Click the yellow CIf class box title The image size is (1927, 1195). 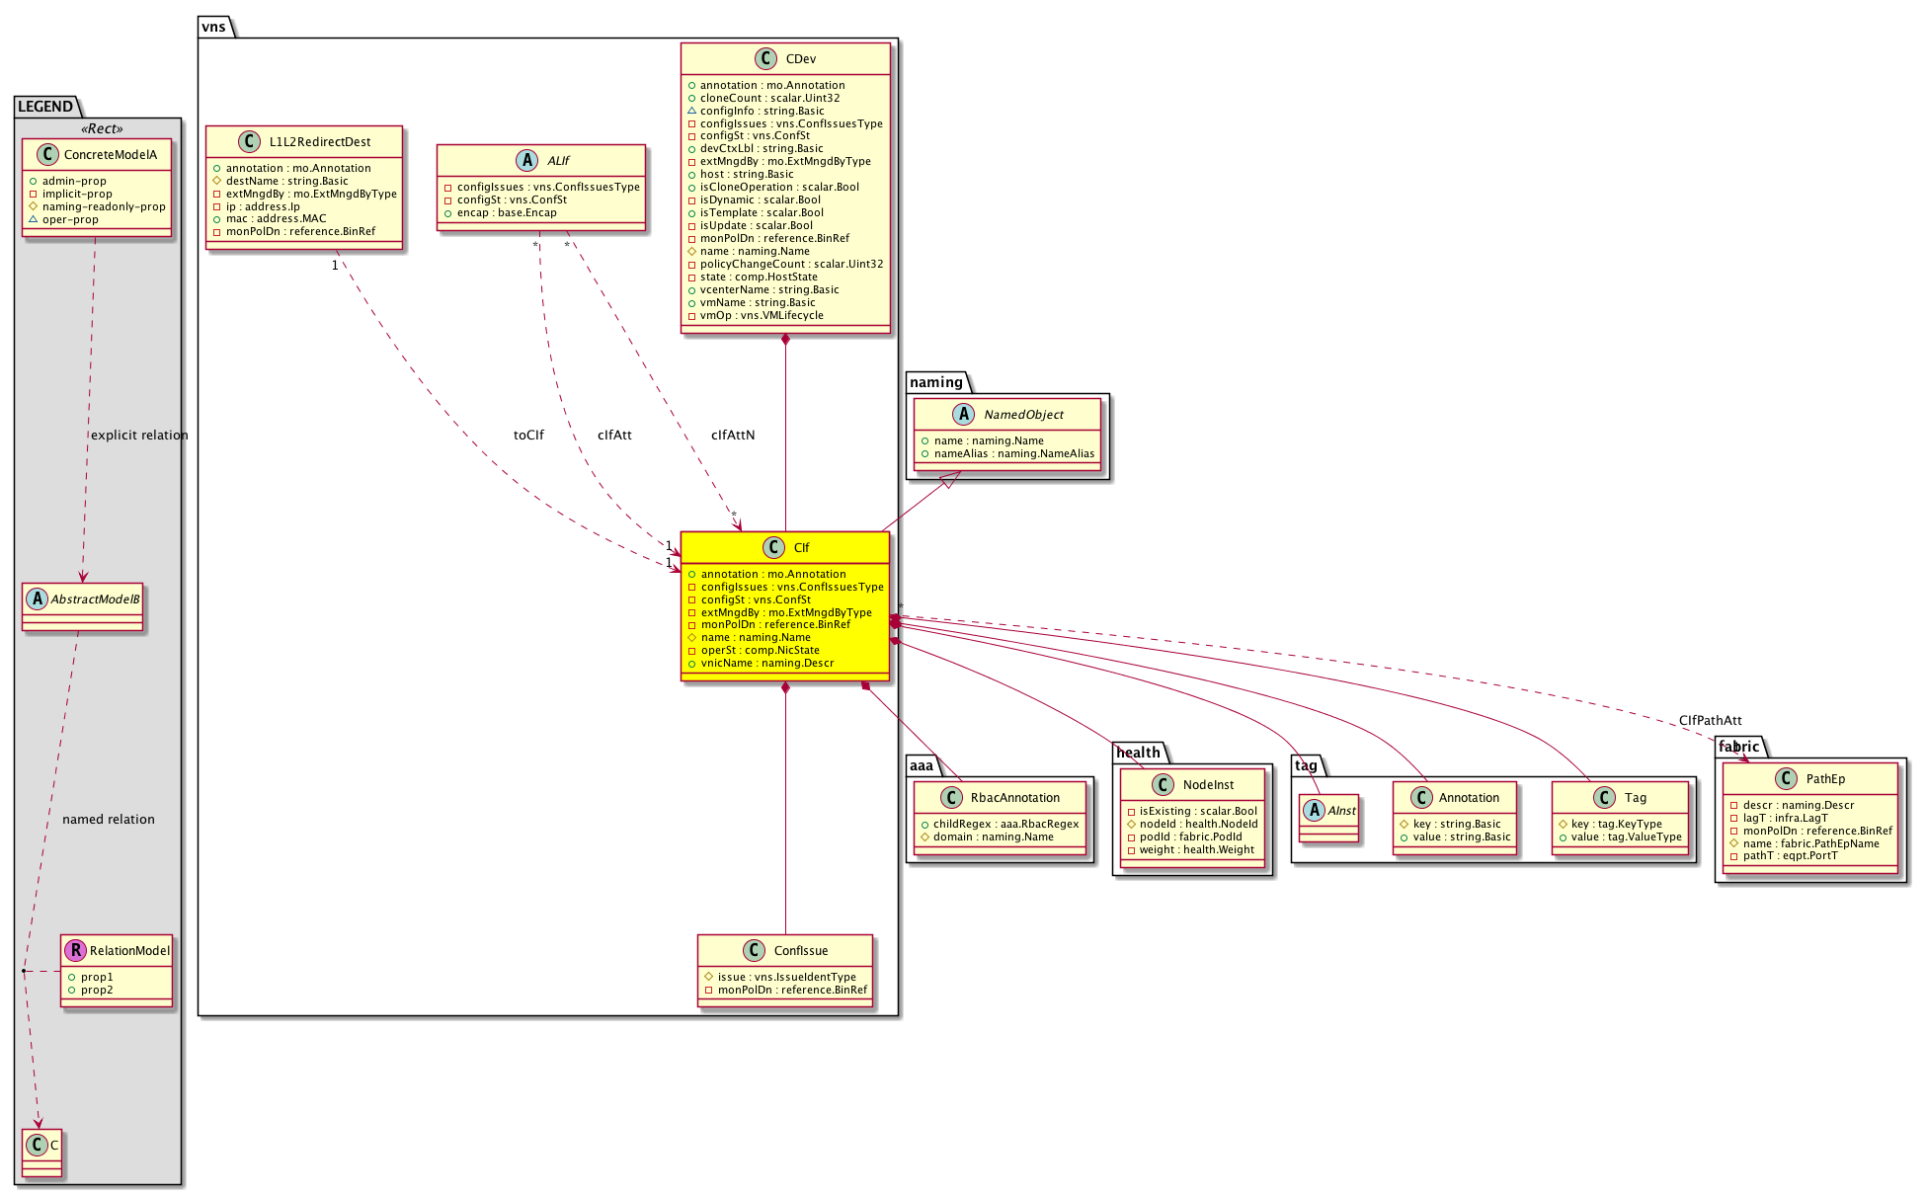[x=801, y=548]
